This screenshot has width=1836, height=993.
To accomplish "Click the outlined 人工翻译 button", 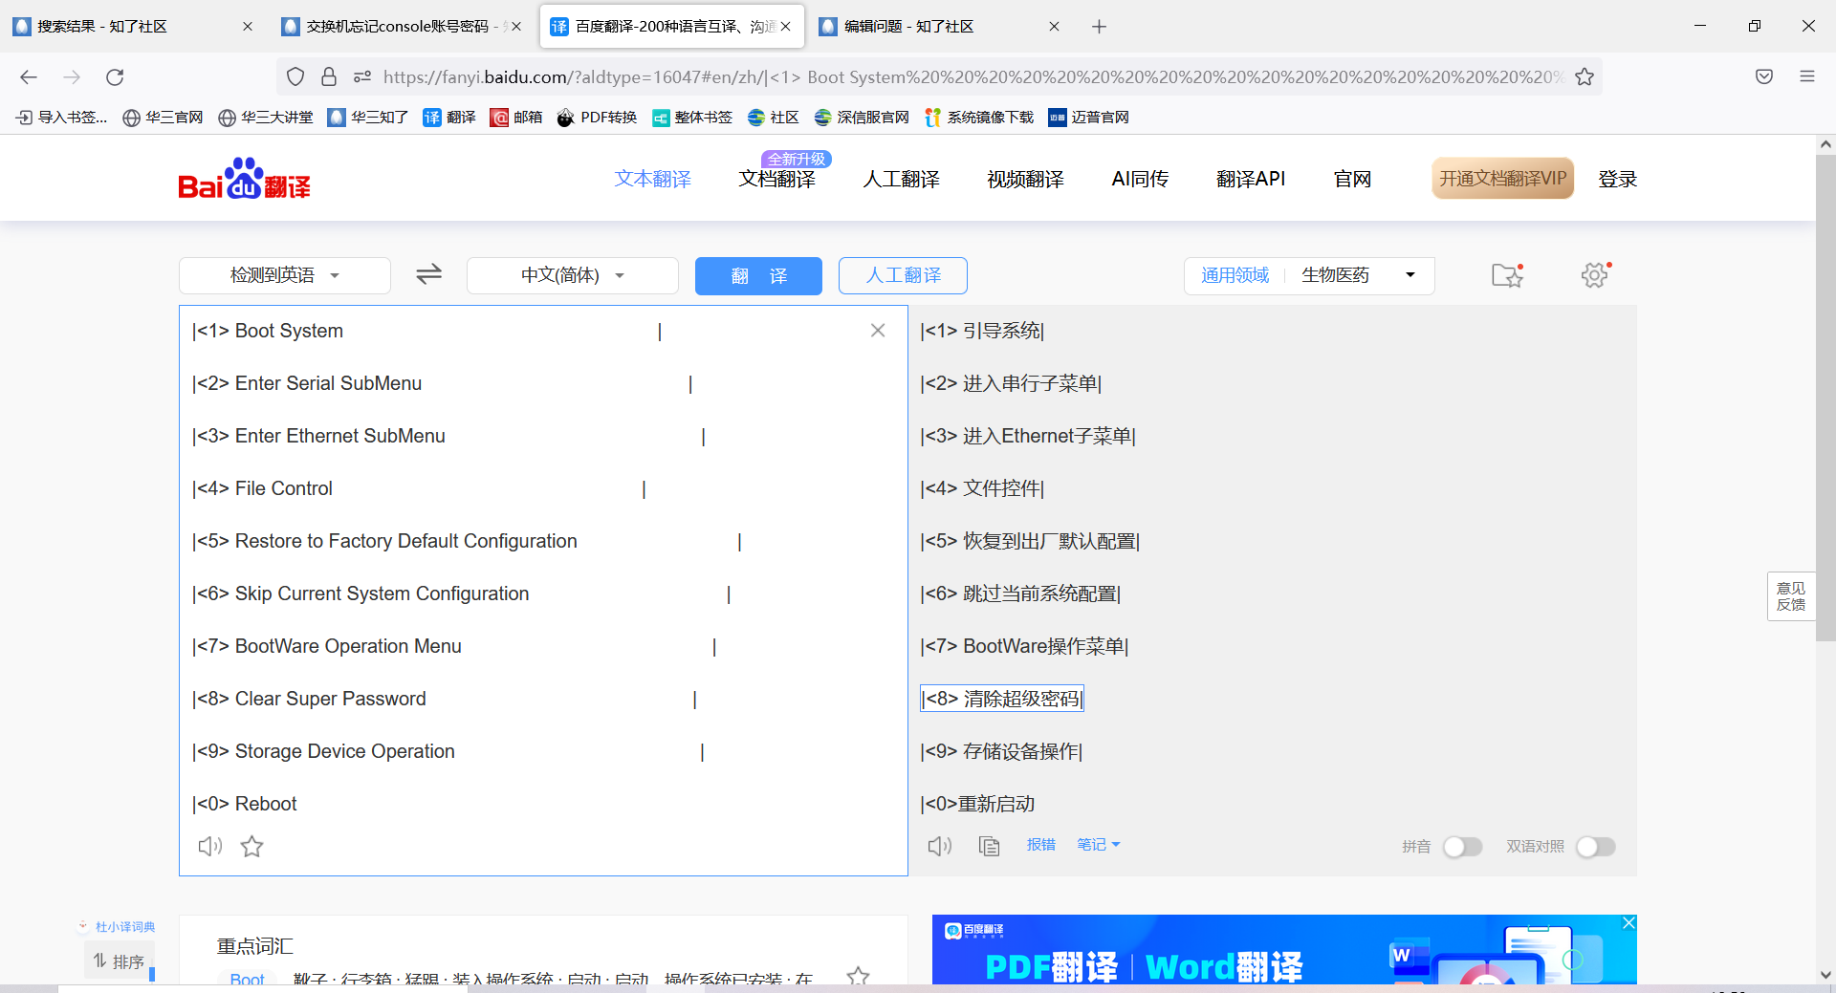I will click(x=903, y=275).
